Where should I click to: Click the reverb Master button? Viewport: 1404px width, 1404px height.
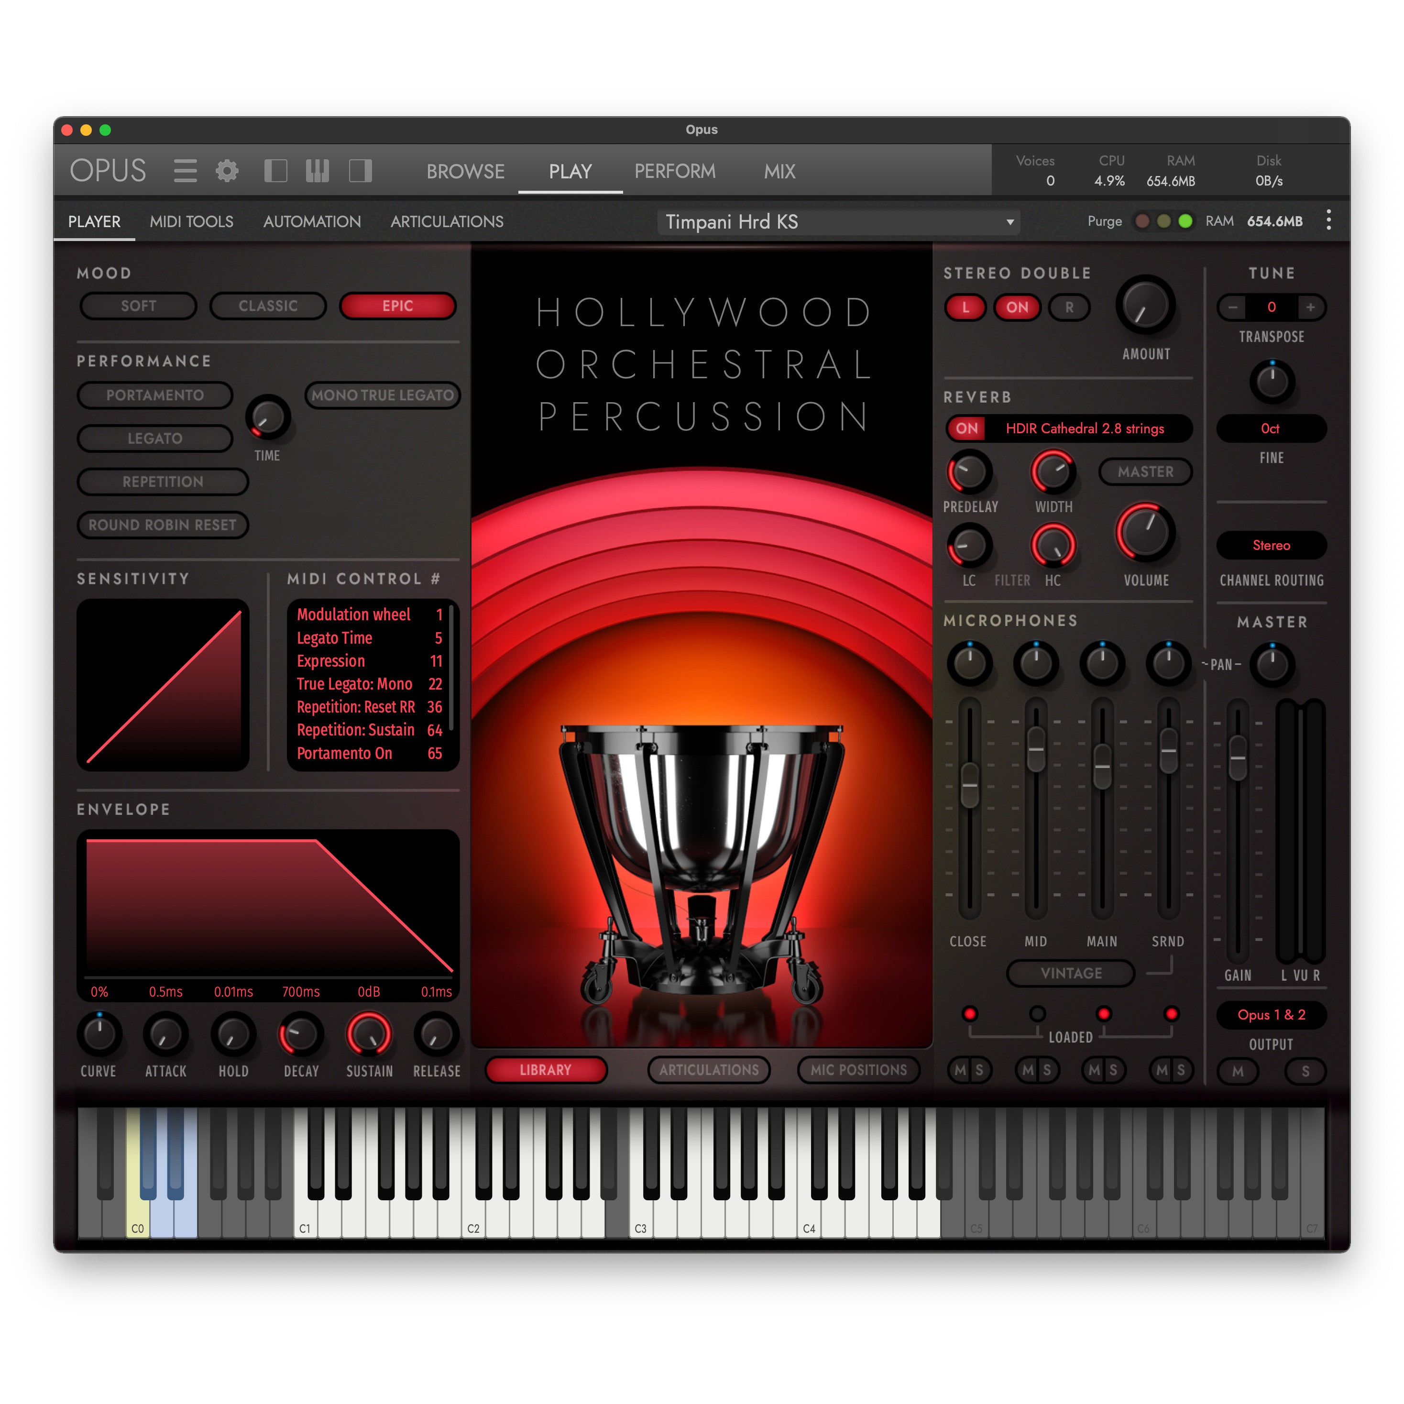point(1145,472)
